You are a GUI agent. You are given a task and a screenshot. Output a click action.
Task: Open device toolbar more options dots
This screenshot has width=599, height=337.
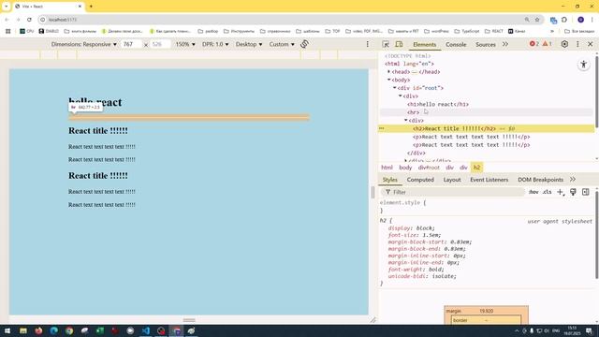[x=368, y=44]
